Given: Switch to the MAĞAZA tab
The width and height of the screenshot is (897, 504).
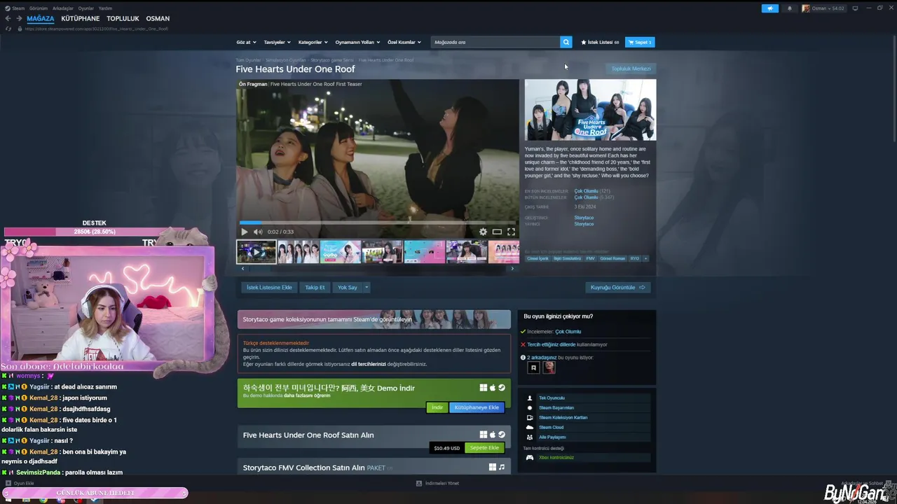Looking at the screenshot, I should pos(41,19).
